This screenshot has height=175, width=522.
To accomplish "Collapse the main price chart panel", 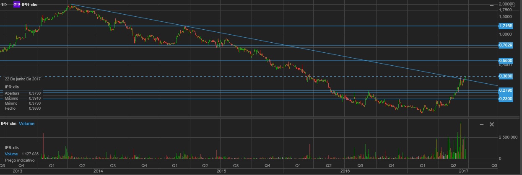I will (x=491, y=5).
